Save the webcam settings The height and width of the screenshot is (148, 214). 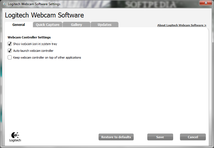tap(160, 137)
